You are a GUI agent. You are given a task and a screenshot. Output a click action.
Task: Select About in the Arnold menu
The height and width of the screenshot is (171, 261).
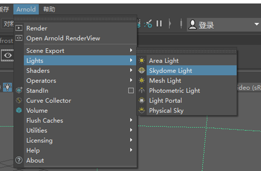pos(81,160)
